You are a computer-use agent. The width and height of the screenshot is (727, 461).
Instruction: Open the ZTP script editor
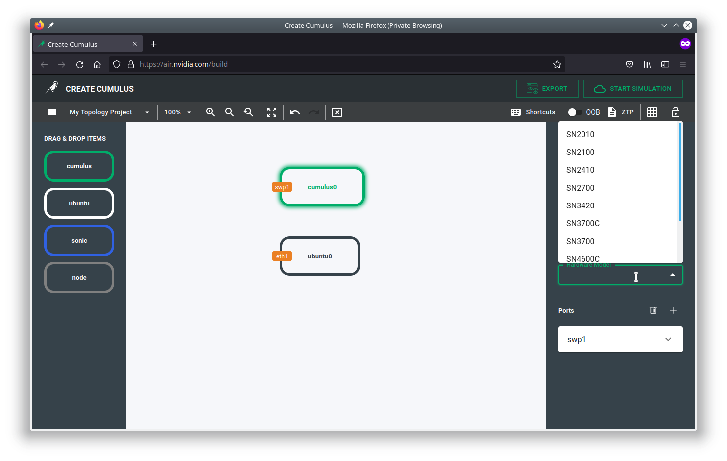(621, 112)
